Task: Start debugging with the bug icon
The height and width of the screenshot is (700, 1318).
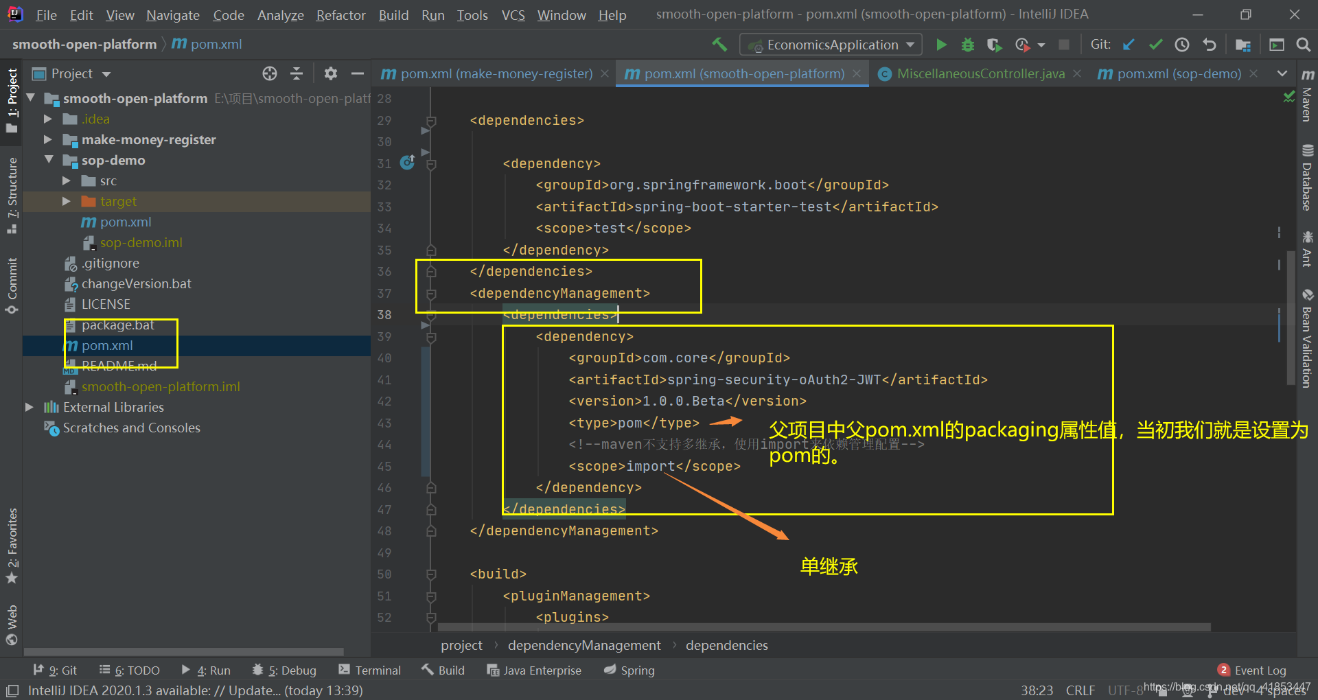Action: pos(968,45)
